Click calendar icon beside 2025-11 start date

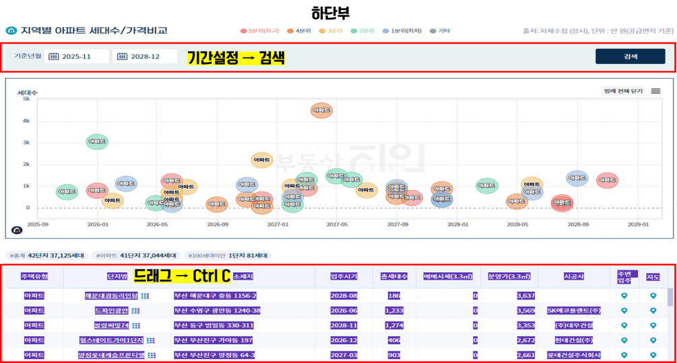click(54, 56)
